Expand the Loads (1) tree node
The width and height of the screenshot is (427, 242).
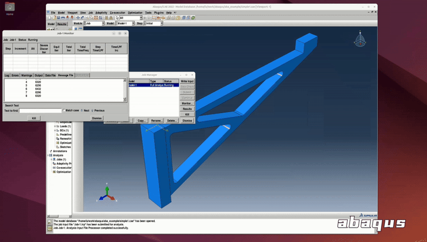point(55,126)
